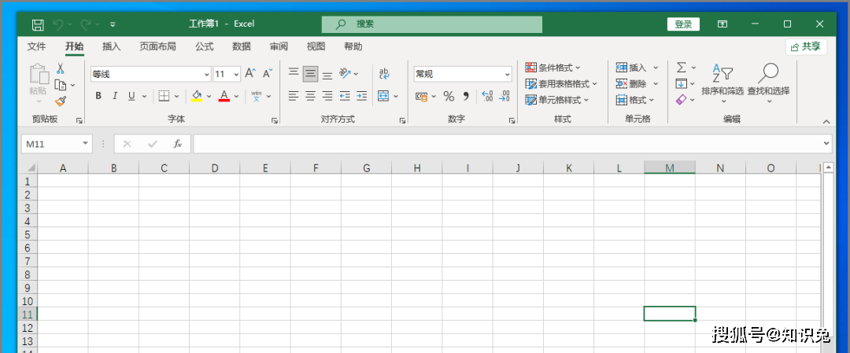Click the Cut scissors icon
The image size is (850, 353).
pyautogui.click(x=61, y=68)
